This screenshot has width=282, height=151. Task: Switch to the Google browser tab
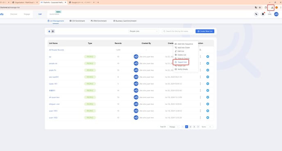coord(82,2)
